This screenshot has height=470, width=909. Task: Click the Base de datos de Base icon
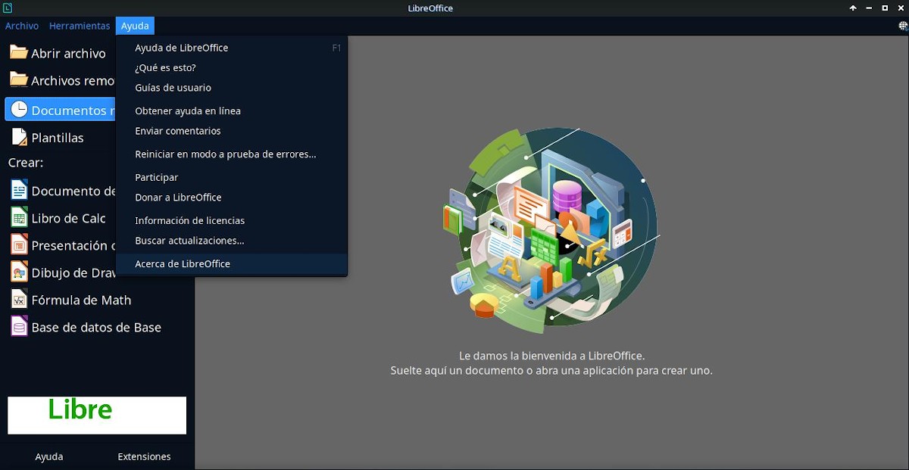19,327
